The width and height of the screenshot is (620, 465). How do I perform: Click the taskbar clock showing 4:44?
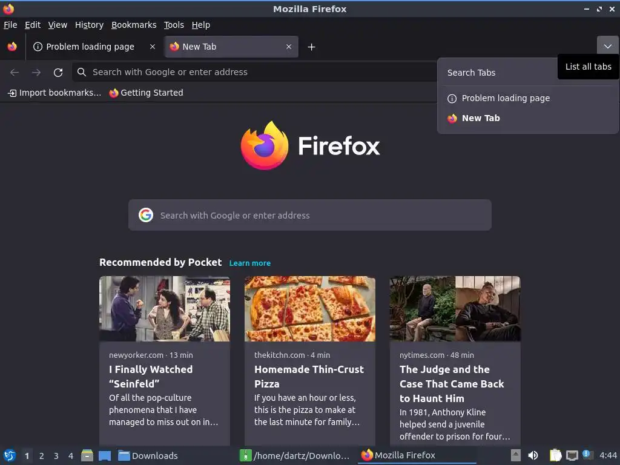608,455
